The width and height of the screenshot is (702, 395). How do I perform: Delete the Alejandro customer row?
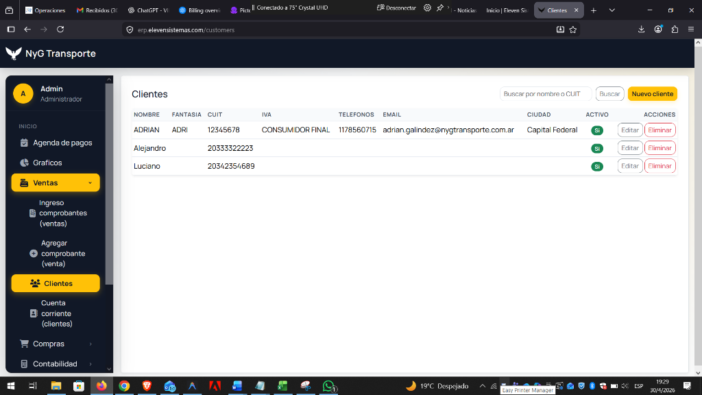(659, 148)
